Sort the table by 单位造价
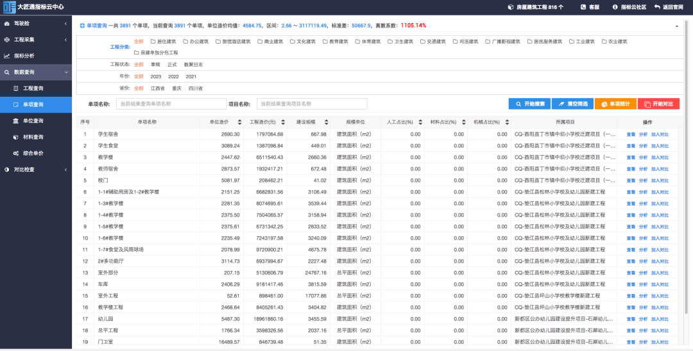This screenshot has height=351, width=693. coord(239,122)
